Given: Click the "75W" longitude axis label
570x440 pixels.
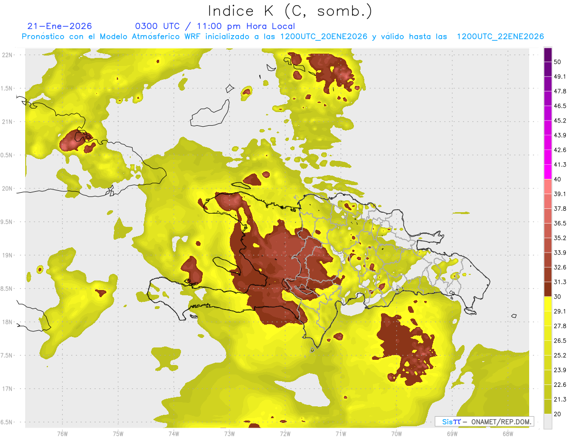Looking at the screenshot, I should tap(118, 433).
